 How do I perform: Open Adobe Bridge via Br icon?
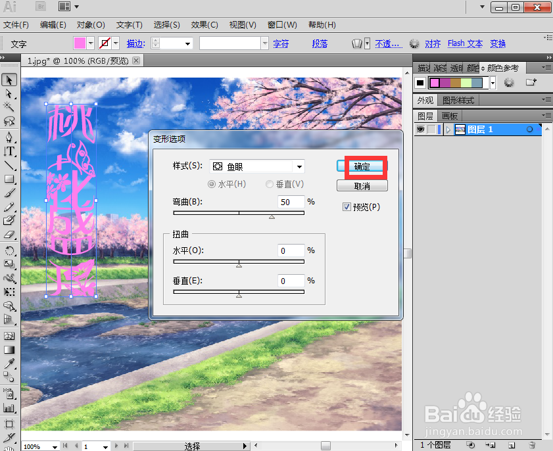41,7
